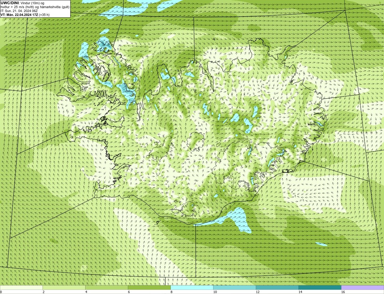Click the 12–14 m/s teal legend segment
Screen dimensions: 384x294
277,288
